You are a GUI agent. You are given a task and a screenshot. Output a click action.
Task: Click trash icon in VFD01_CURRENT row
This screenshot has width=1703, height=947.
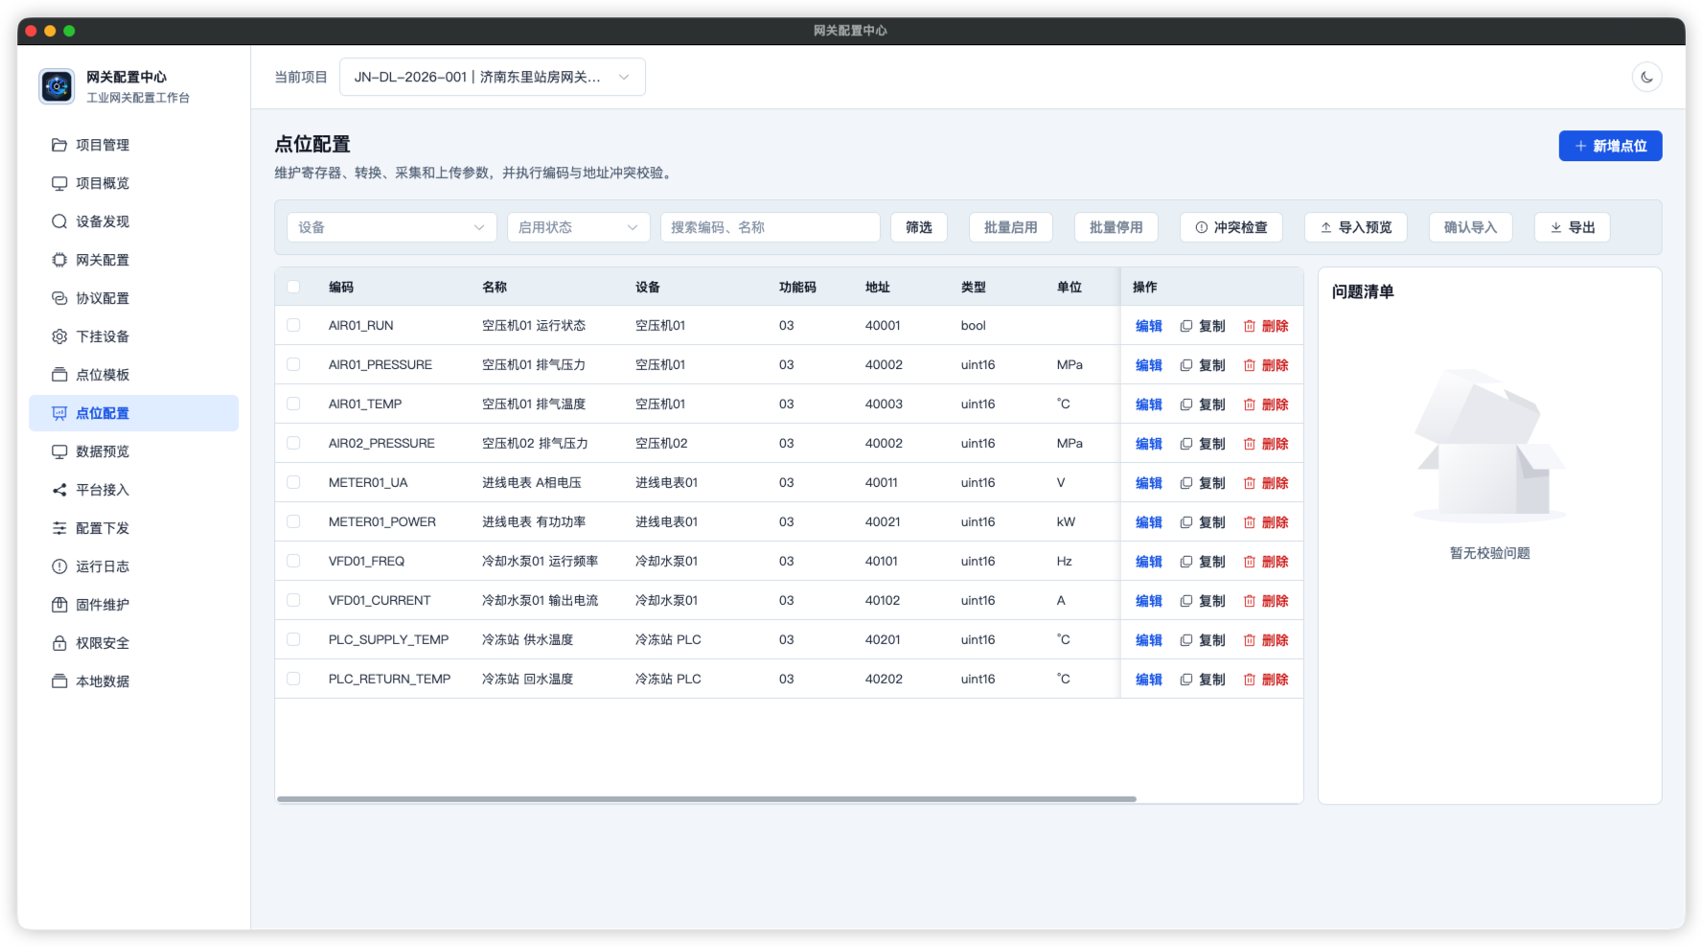pyautogui.click(x=1249, y=601)
